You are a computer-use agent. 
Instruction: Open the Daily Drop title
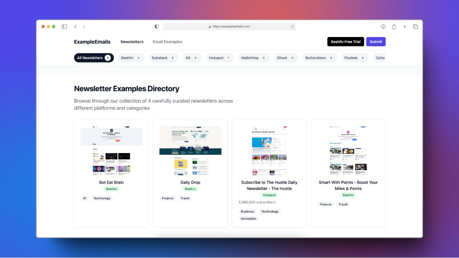[190, 182]
